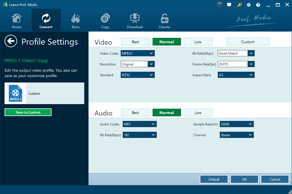
Task: Open the Burn module
Action: tap(75, 21)
